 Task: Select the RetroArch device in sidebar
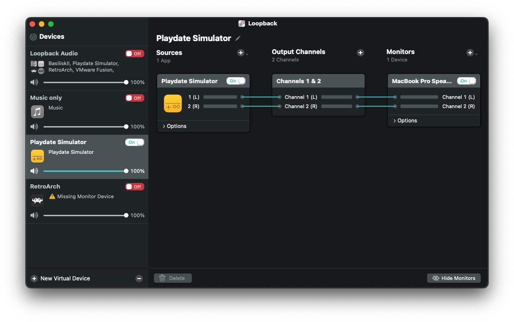point(87,201)
